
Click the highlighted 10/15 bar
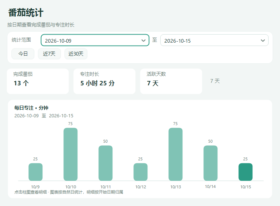(245, 172)
